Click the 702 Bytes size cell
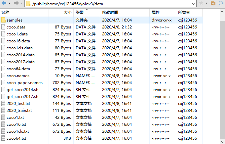The height and width of the screenshot is (144, 225). click(62, 83)
